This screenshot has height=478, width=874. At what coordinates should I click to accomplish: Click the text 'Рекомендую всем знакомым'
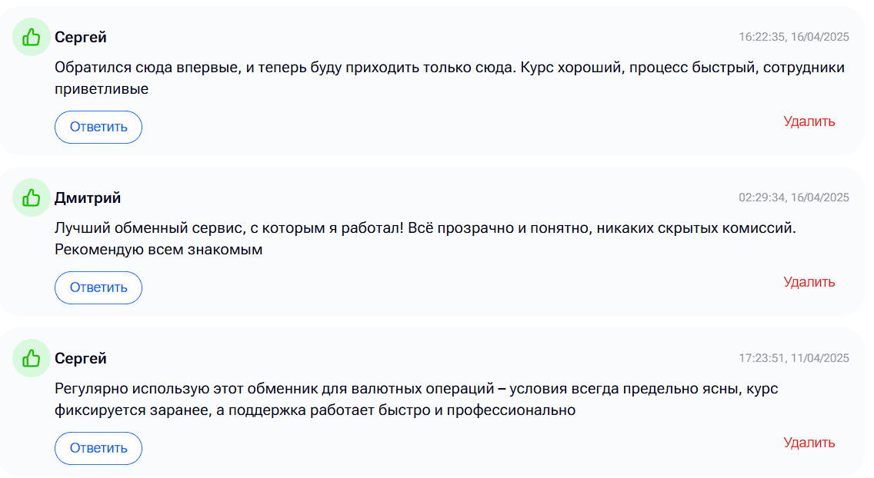coord(158,250)
